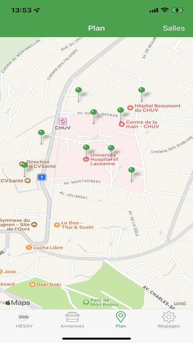
Task: Tap the green pin near Hôpital Beaumont
Action: [142, 90]
